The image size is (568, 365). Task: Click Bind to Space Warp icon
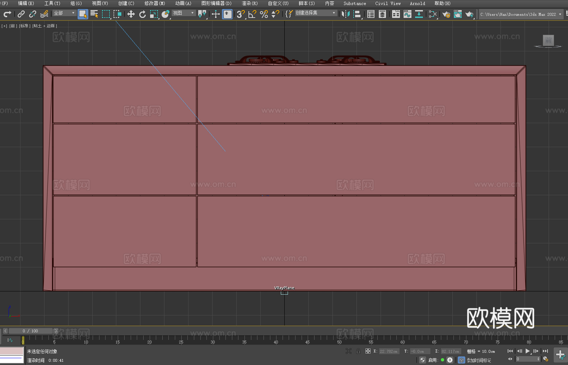[x=44, y=14]
